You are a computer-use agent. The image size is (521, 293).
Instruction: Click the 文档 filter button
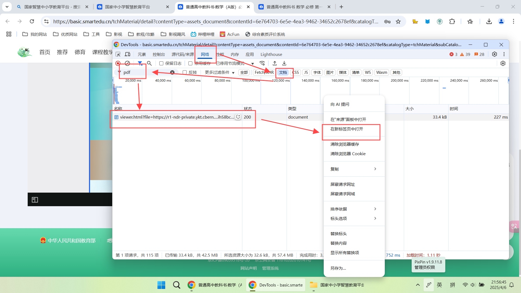(283, 72)
